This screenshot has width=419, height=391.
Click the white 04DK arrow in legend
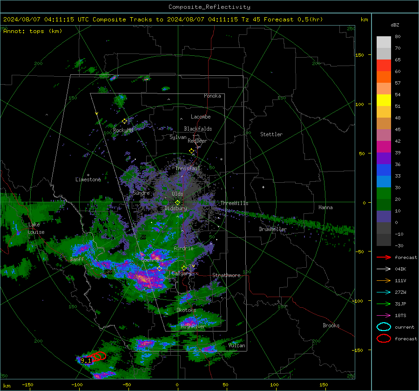click(384, 269)
